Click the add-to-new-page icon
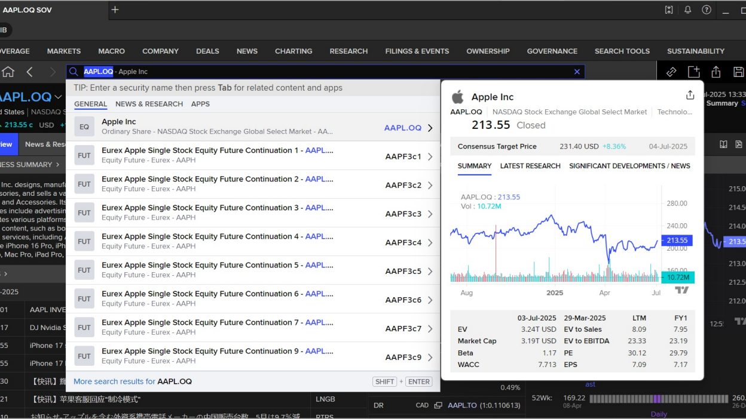Viewport: 746px width, 419px height. [693, 72]
